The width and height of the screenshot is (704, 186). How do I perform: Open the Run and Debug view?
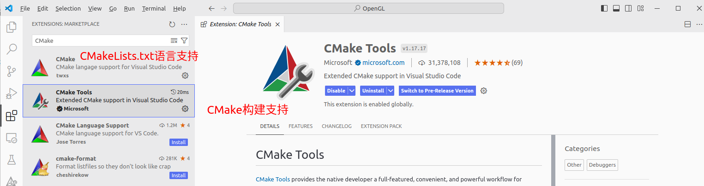click(x=11, y=93)
